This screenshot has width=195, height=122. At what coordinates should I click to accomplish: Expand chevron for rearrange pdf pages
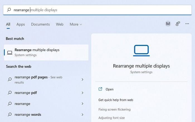82,79
